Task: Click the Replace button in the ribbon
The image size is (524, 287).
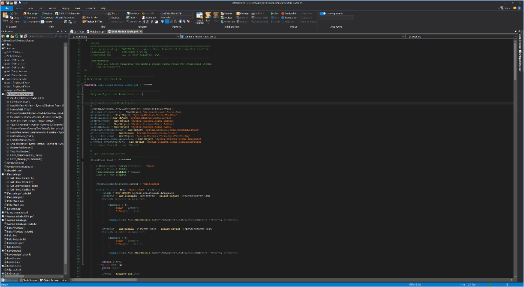Action: (114, 17)
